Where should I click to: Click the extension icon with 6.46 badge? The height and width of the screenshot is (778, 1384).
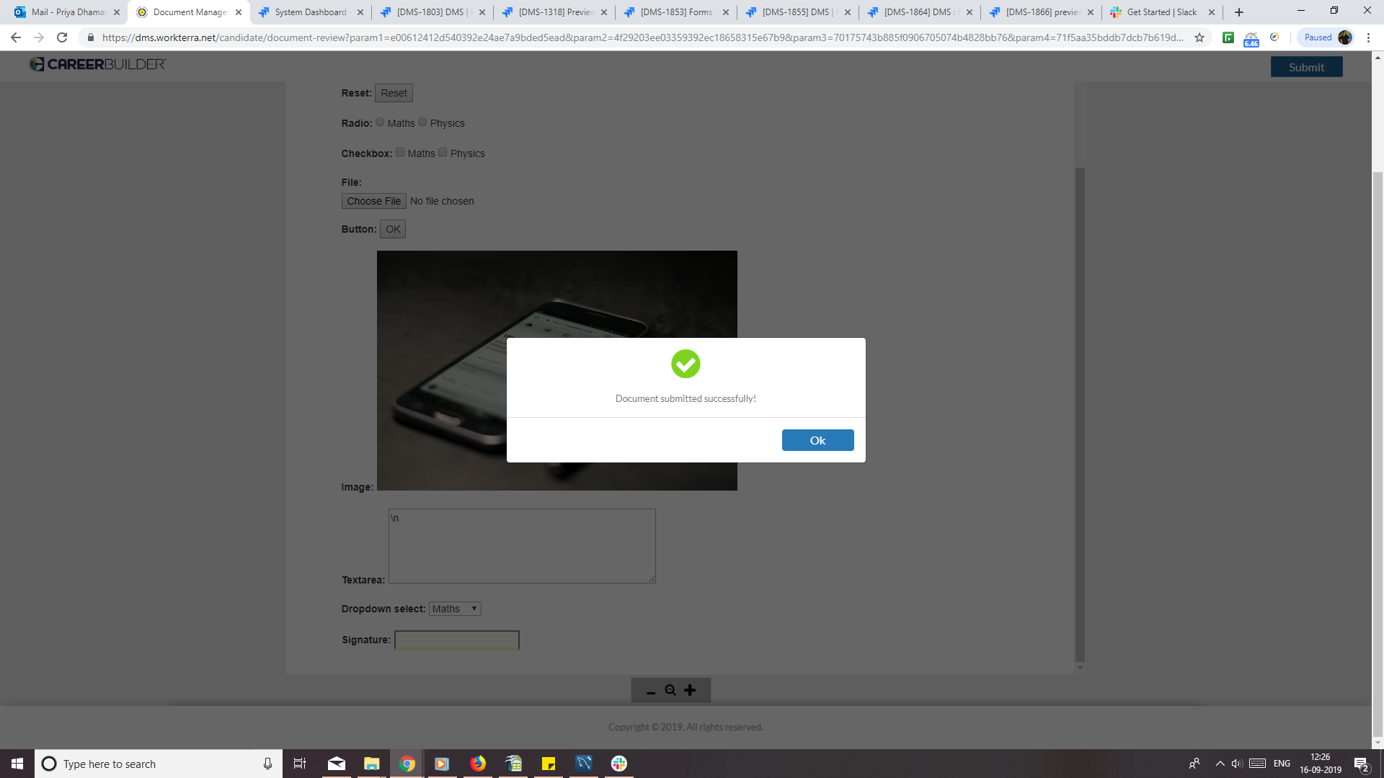click(1251, 38)
